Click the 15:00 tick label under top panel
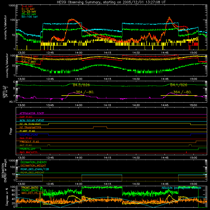This screenshot has height=210, width=210. [x=193, y=53]
